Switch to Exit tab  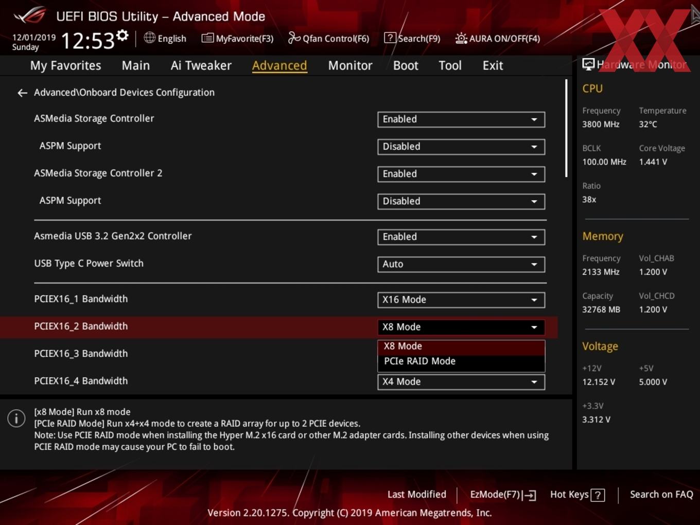(x=493, y=65)
